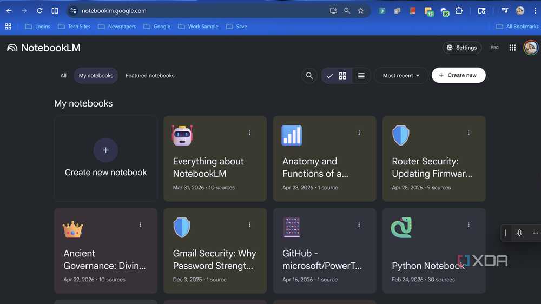Reload the NotebookLM page

pyautogui.click(x=39, y=11)
